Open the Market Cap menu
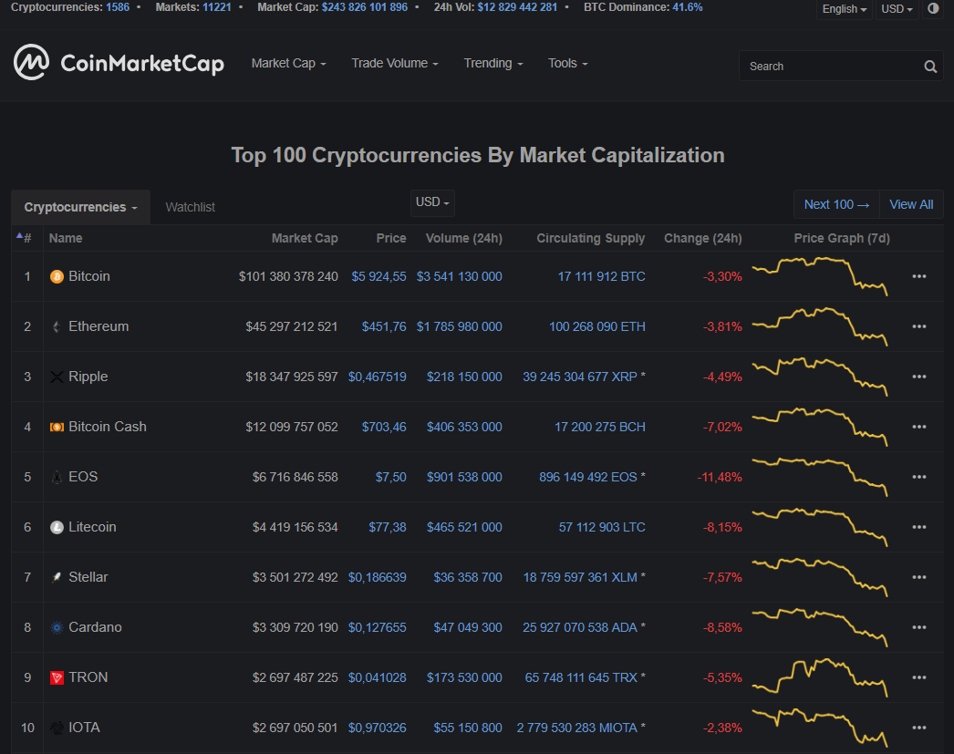Image resolution: width=954 pixels, height=754 pixels. (288, 63)
